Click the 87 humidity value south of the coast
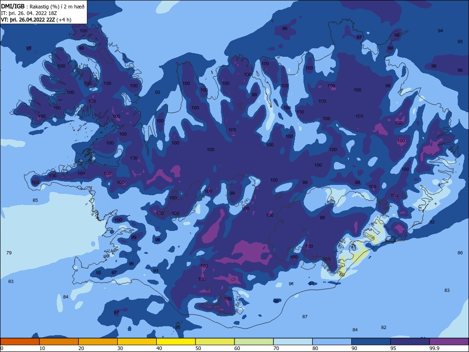Viewport: 469px width, 352px height. pos(305,317)
